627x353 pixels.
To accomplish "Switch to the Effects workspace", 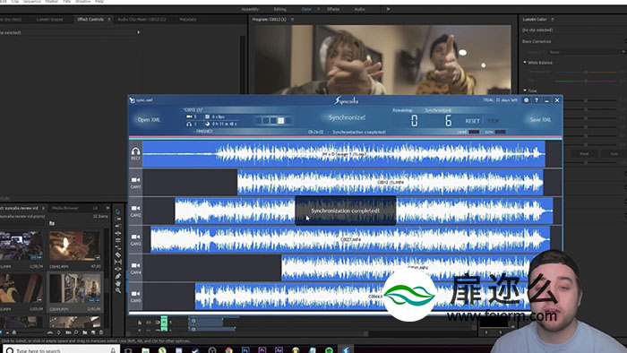I will click(x=333, y=9).
